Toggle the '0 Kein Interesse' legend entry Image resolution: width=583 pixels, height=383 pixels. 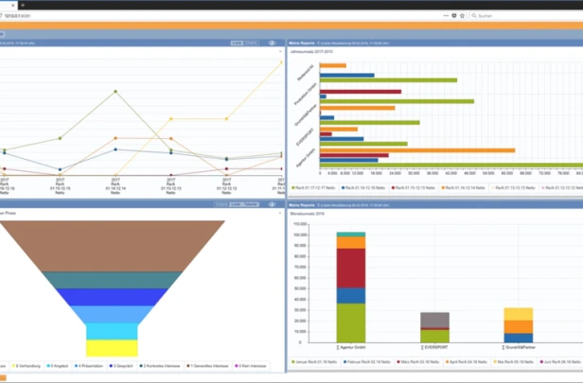(251, 366)
